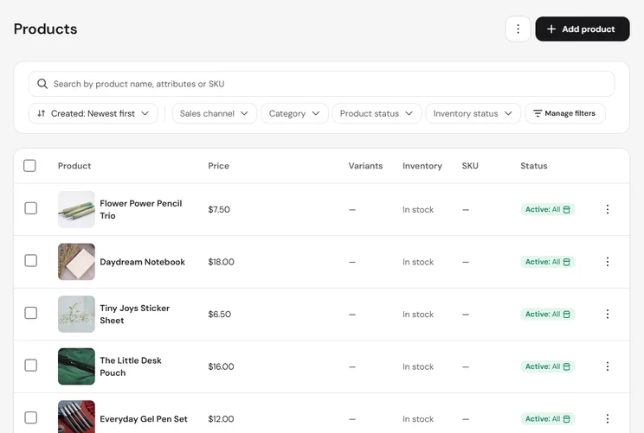The image size is (644, 433).
Task: Select the Daydream Notebook row checkbox
Action: tap(31, 261)
